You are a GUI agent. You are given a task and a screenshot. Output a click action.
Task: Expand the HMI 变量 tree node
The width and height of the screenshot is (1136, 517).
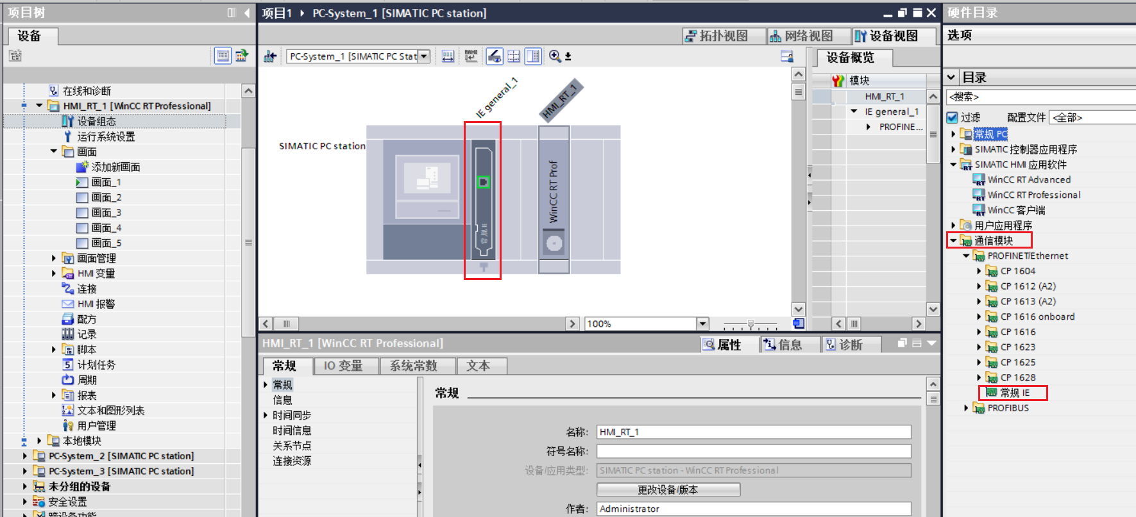pyautogui.click(x=54, y=274)
